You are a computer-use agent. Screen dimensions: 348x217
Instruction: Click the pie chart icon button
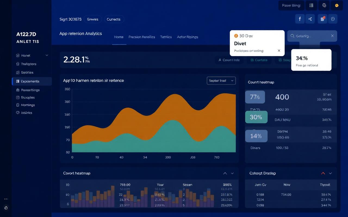(333, 19)
